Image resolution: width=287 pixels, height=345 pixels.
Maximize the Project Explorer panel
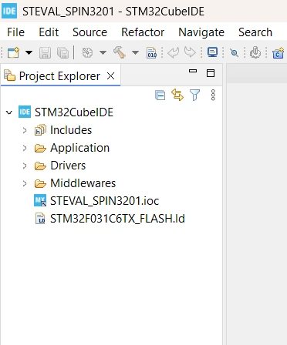click(x=211, y=73)
